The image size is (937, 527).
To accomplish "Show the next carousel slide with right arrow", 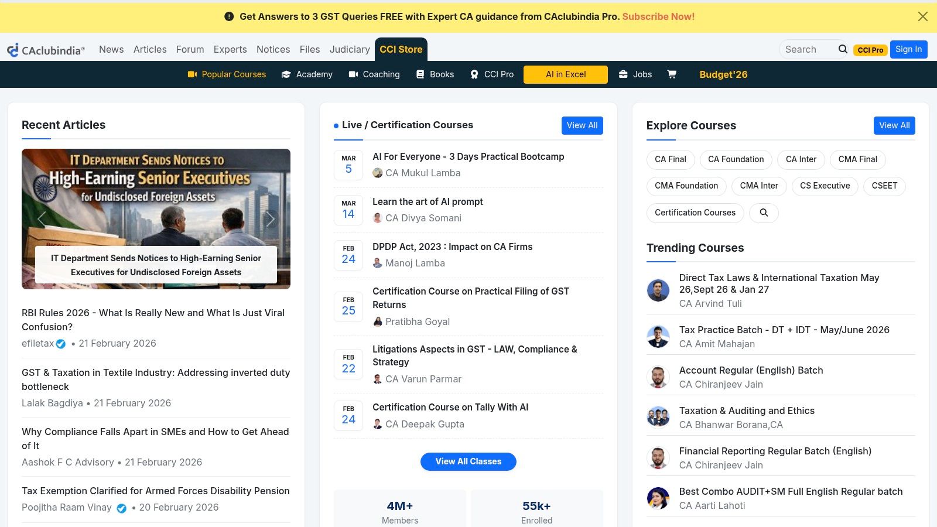I will (x=270, y=219).
